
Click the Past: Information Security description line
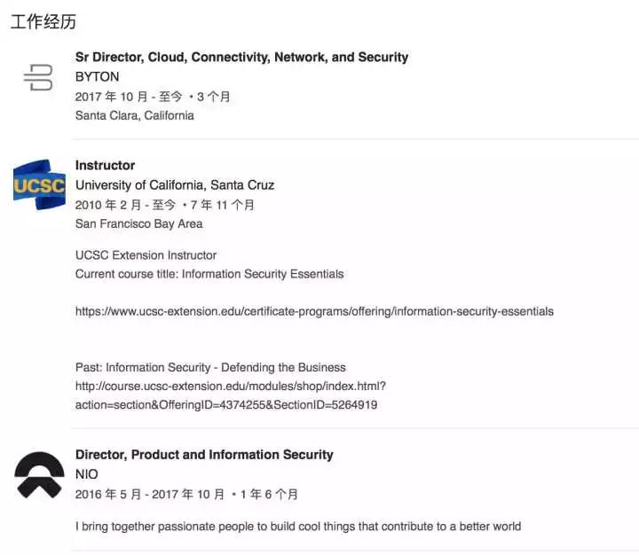(x=210, y=368)
